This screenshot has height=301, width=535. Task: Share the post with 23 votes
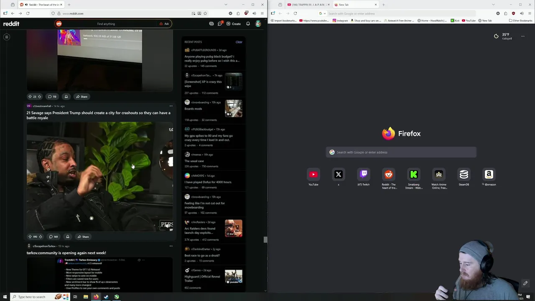[x=82, y=97]
